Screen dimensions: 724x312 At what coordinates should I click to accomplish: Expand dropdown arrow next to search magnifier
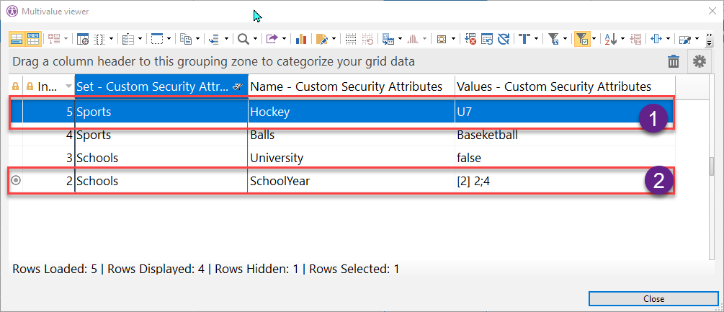[255, 39]
